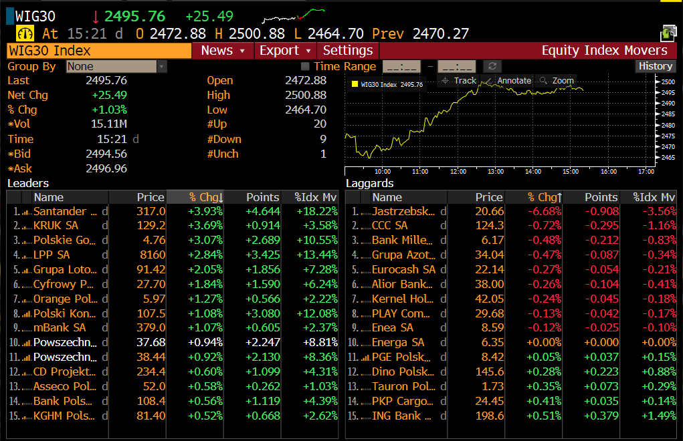The image size is (683, 441).
Task: Select the Bank Mille... row in Laggards
Action: click(x=511, y=241)
